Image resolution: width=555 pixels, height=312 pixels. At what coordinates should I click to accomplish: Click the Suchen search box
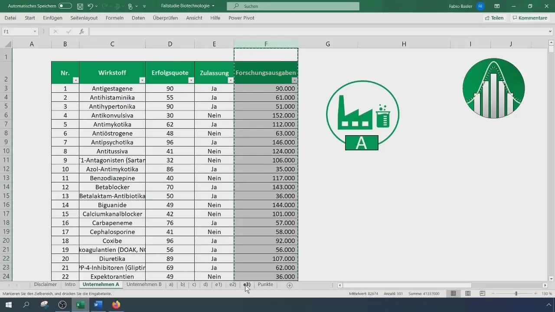pos(293,6)
